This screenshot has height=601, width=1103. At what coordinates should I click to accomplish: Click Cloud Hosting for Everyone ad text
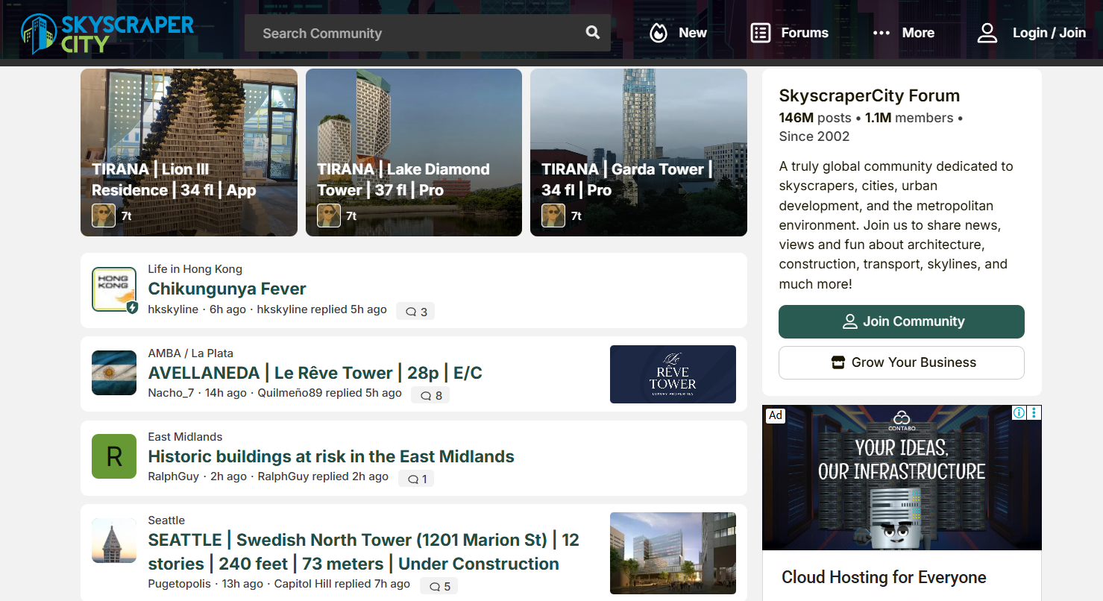click(884, 577)
